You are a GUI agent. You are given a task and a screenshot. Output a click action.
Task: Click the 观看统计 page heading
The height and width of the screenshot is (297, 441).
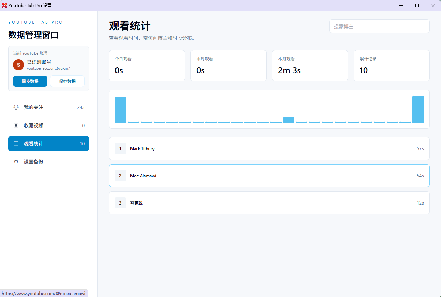point(130,26)
